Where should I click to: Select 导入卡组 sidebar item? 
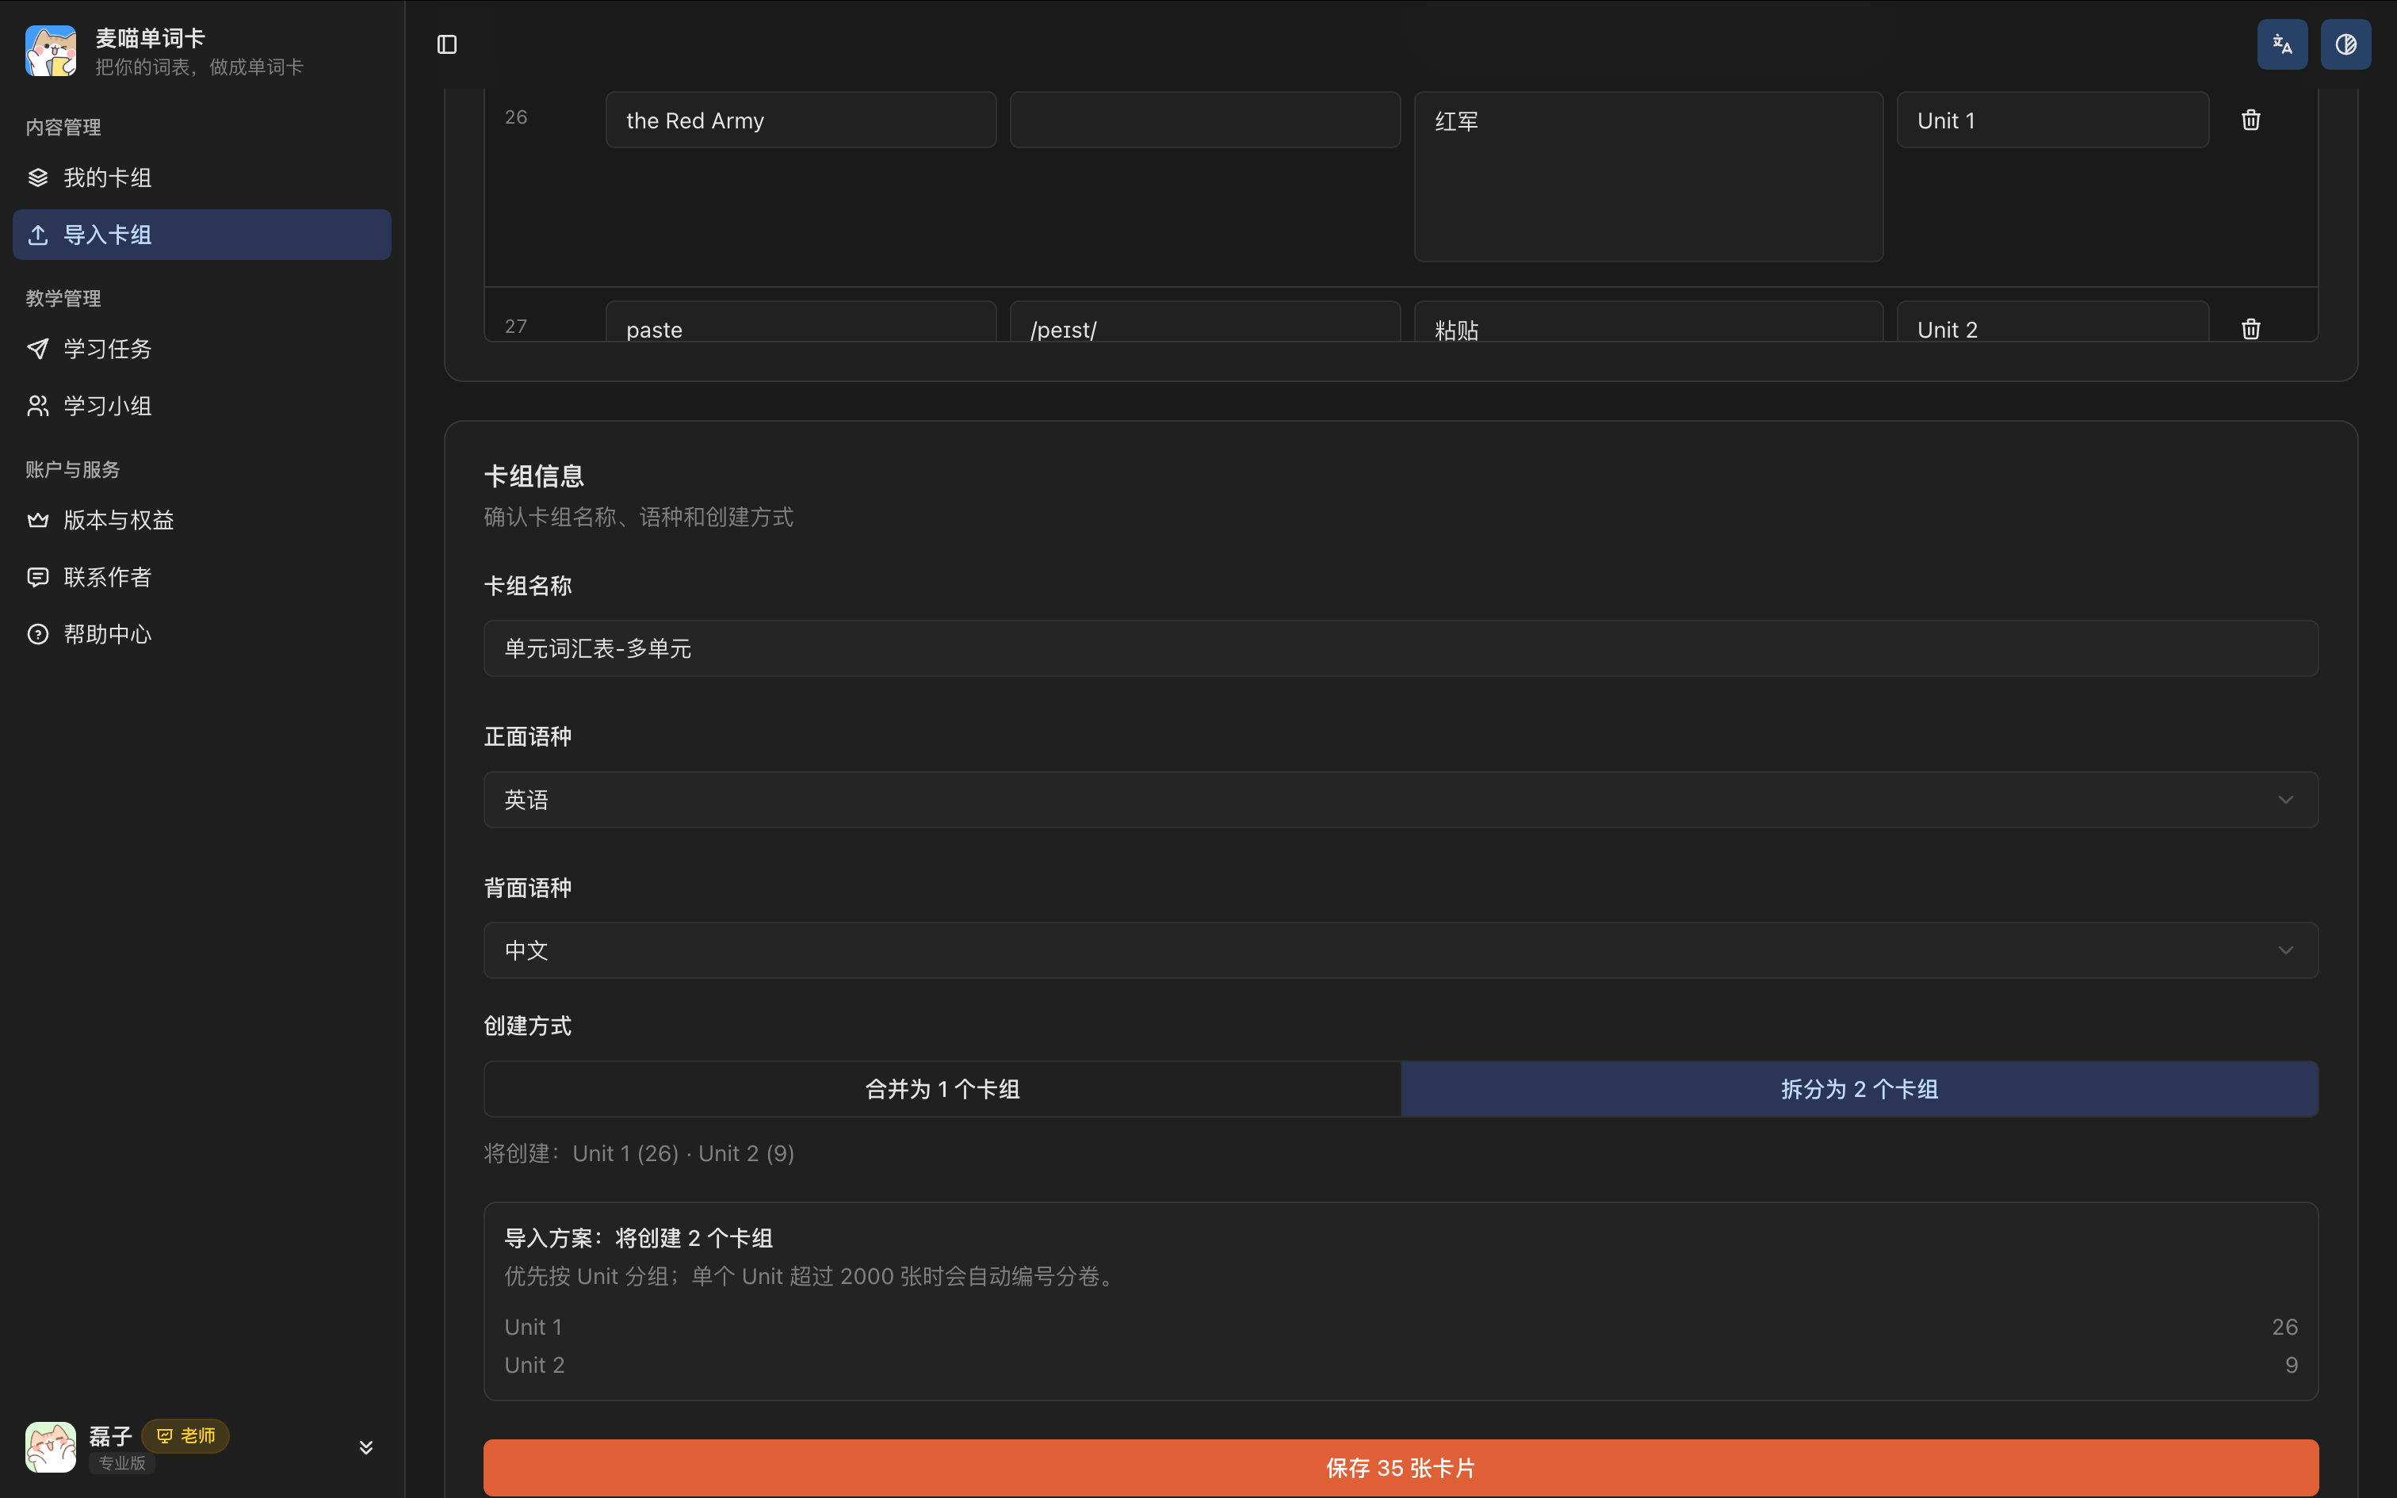(202, 235)
